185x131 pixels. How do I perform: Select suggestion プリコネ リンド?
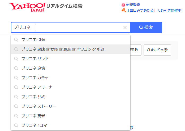pyautogui.click(x=71, y=59)
